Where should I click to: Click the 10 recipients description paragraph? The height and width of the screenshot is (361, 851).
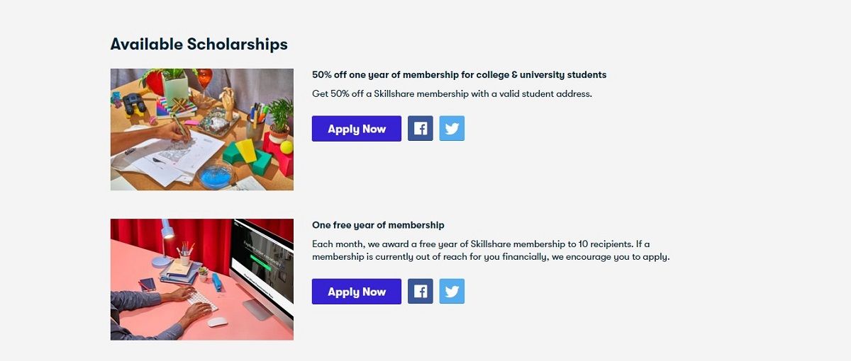[490, 250]
